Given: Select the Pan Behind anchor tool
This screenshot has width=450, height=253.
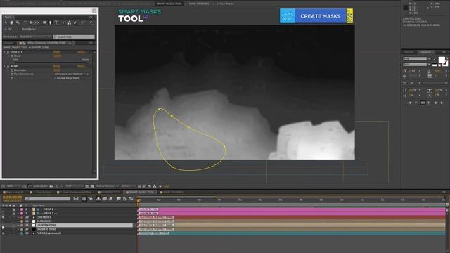Looking at the screenshot, I should pyautogui.click(x=37, y=22).
